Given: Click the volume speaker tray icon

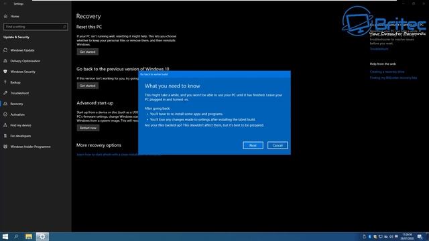Looking at the screenshot, I should point(391,236).
